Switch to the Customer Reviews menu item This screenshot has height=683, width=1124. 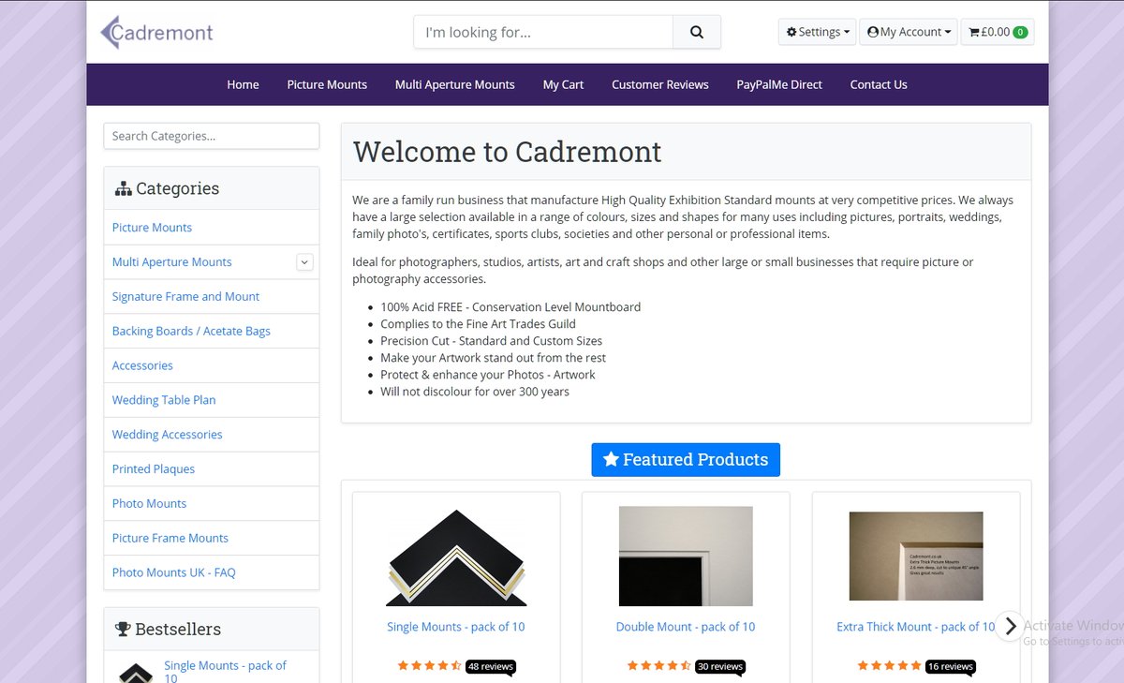click(x=659, y=84)
